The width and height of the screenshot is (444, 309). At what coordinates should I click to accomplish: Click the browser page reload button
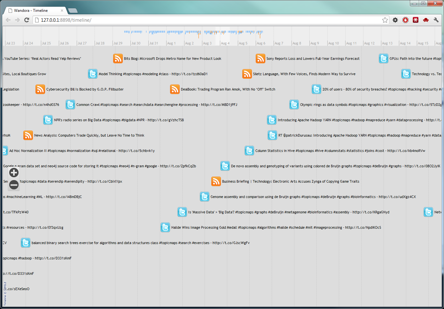tap(27, 20)
